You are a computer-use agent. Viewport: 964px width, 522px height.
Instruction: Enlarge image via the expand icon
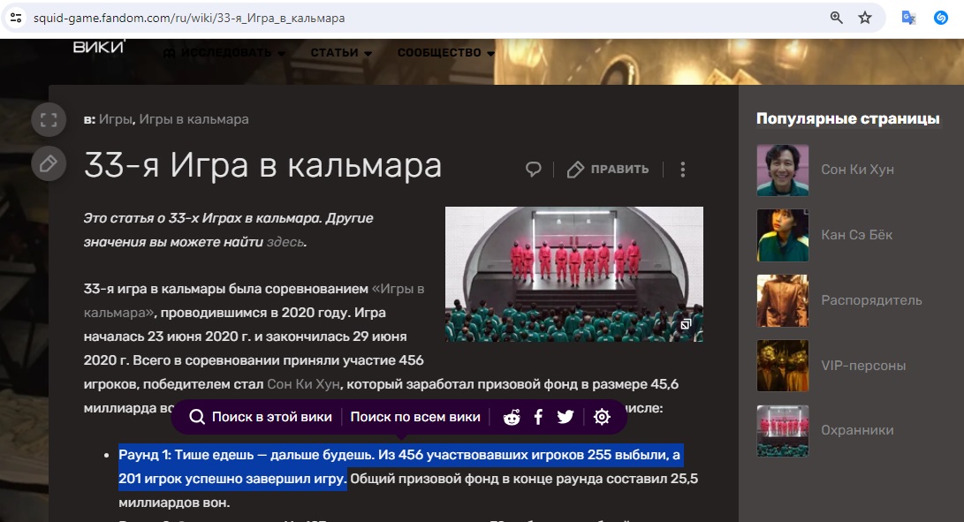coord(686,324)
